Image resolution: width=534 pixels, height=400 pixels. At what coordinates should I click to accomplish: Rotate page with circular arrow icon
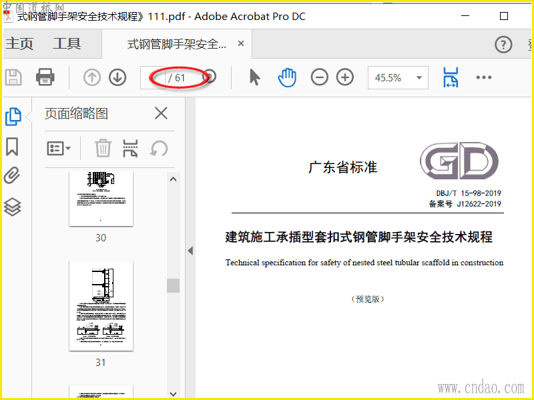159,148
